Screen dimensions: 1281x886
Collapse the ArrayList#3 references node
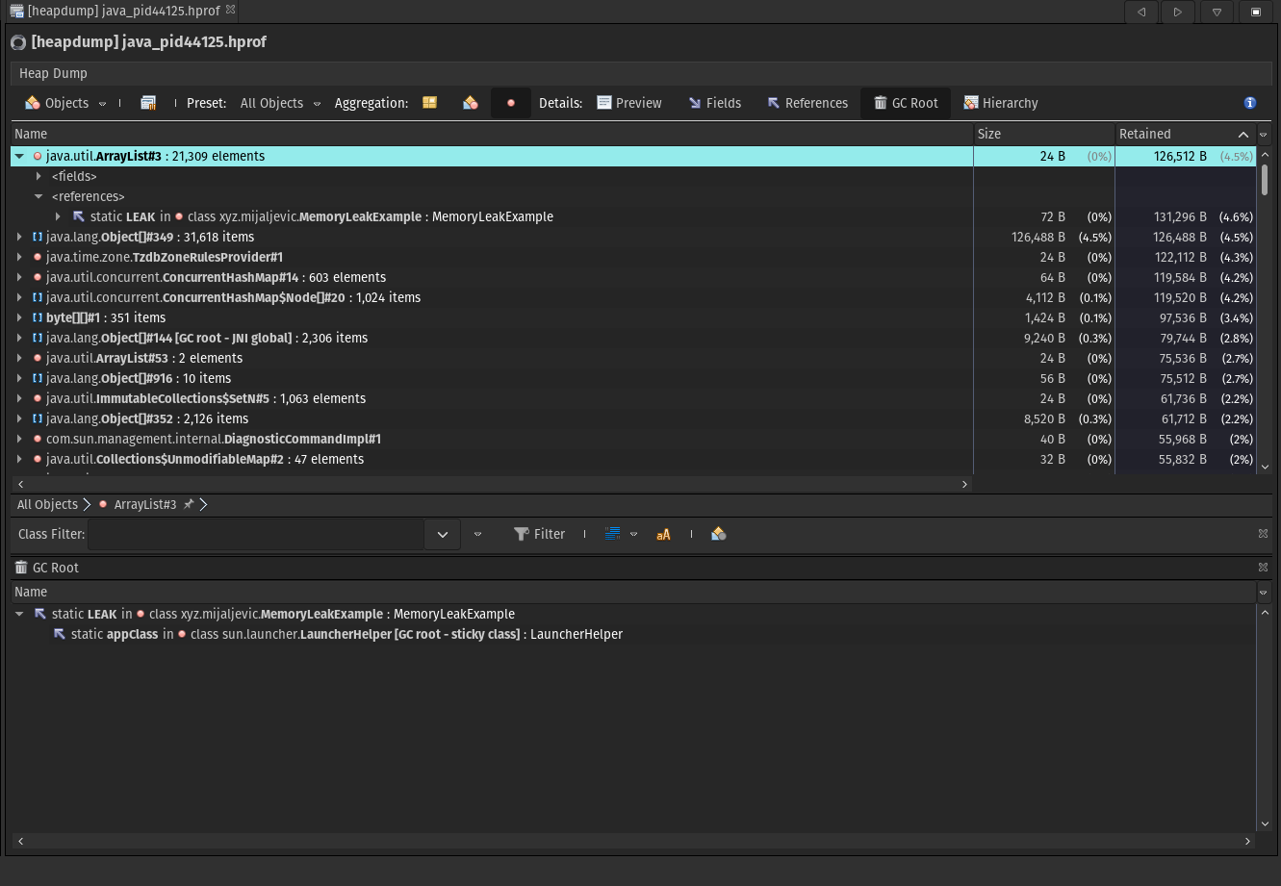pyautogui.click(x=38, y=196)
